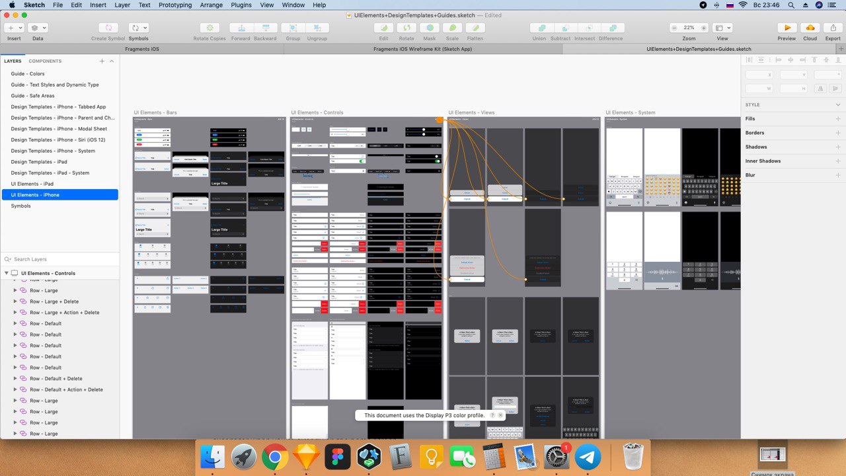Click the Create Symbol toolbar icon
This screenshot has width=846, height=476.
pyautogui.click(x=108, y=28)
